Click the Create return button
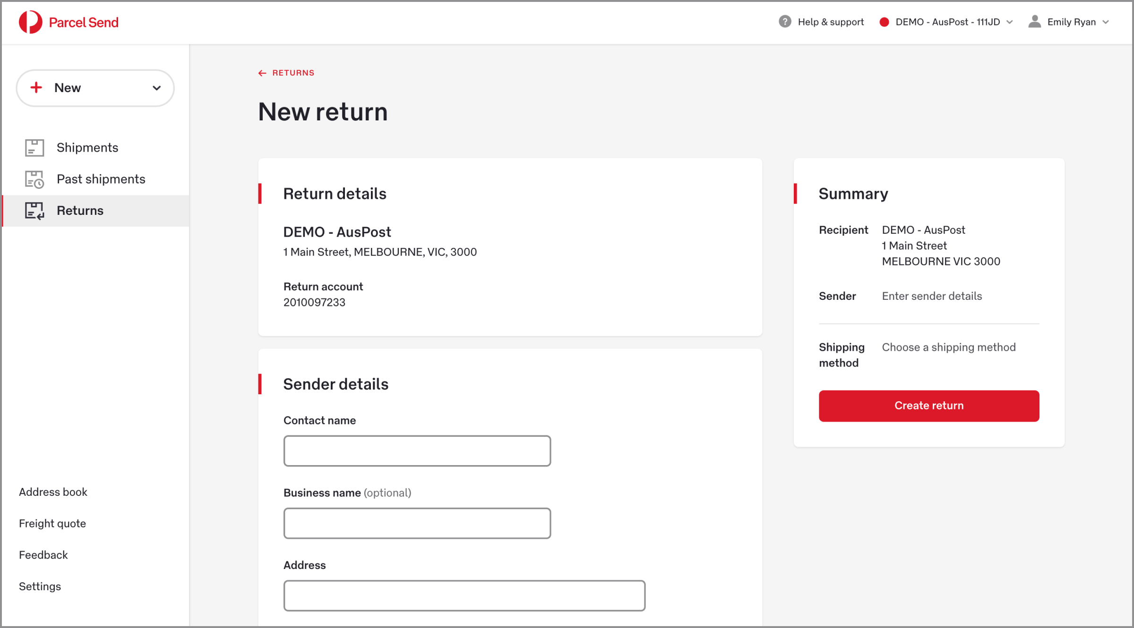Viewport: 1134px width, 628px height. 929,406
